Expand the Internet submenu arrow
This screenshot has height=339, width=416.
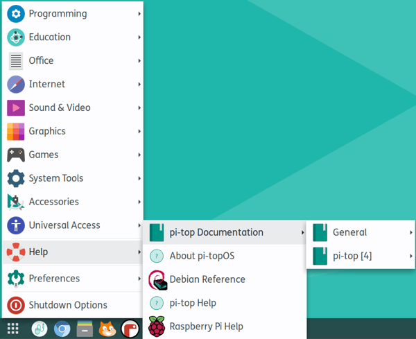point(139,85)
